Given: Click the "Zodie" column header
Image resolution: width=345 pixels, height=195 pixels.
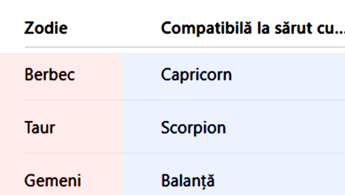Looking at the screenshot, I should [46, 28].
